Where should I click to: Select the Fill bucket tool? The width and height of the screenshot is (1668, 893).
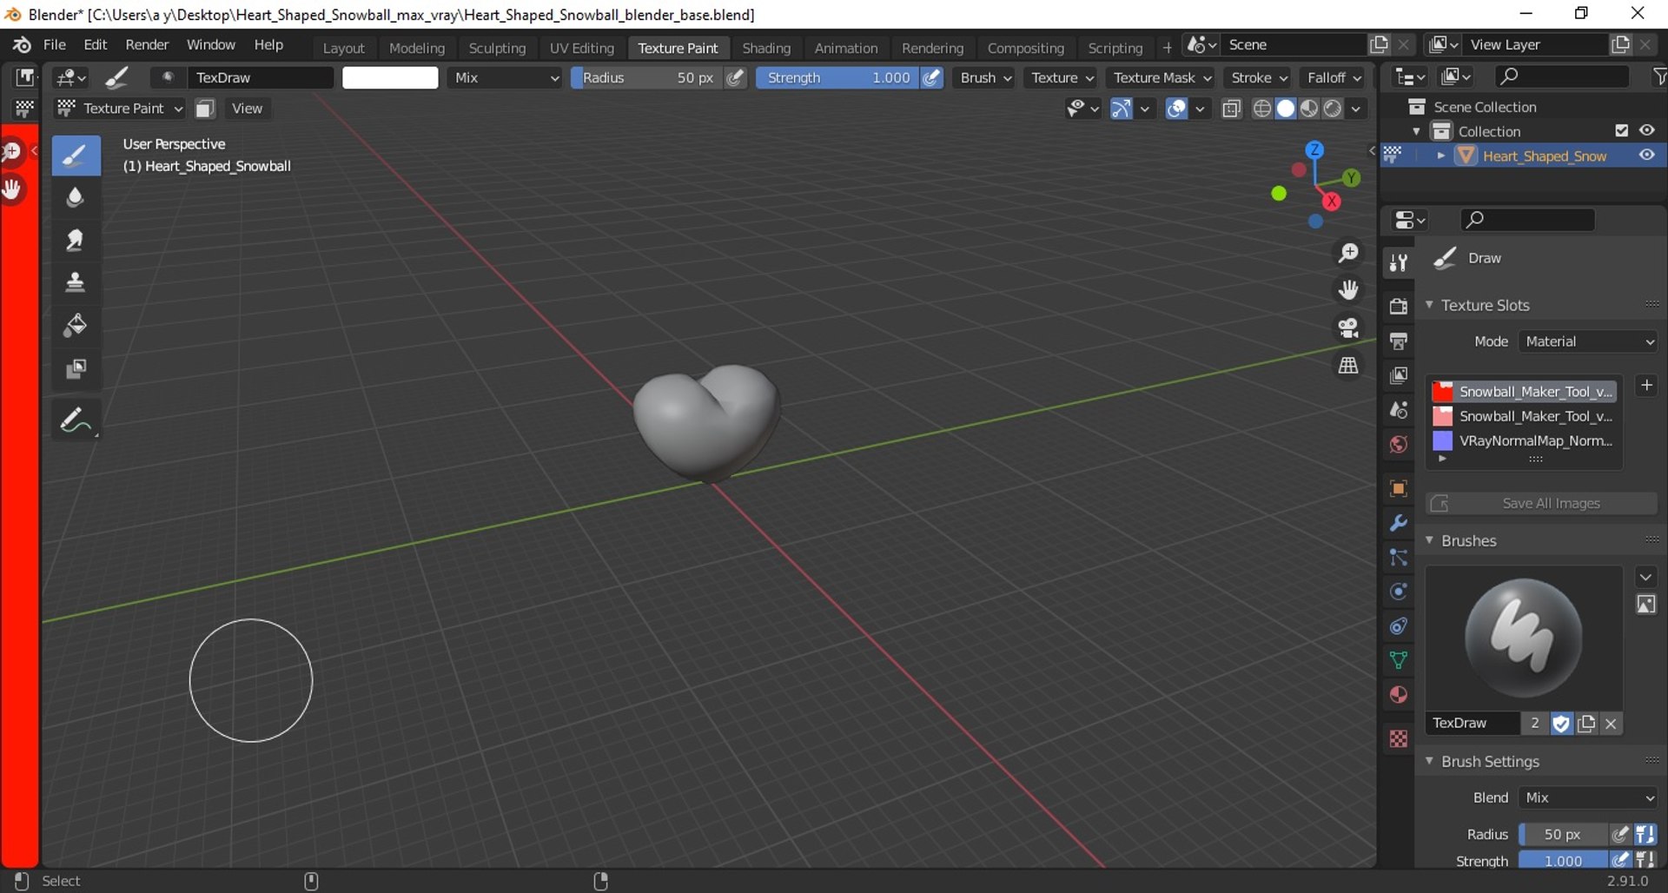click(76, 326)
